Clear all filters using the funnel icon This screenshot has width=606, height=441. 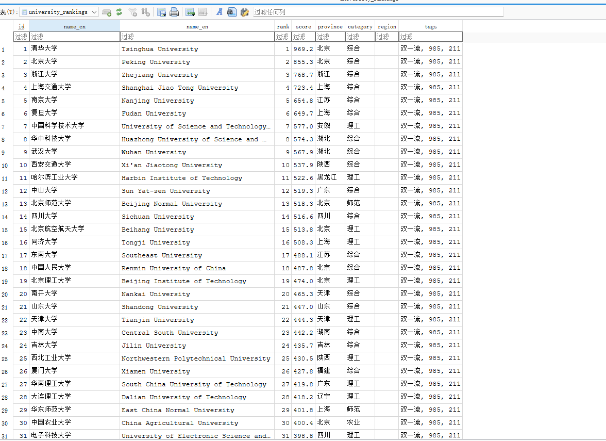point(133,12)
